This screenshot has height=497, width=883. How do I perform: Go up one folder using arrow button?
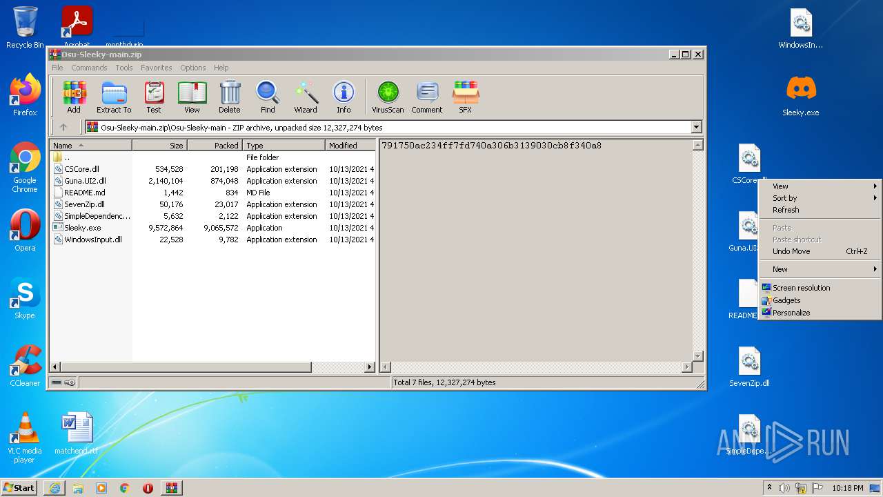tap(63, 127)
